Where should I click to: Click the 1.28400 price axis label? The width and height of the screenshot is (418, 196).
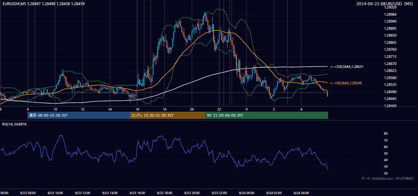coord(391,106)
